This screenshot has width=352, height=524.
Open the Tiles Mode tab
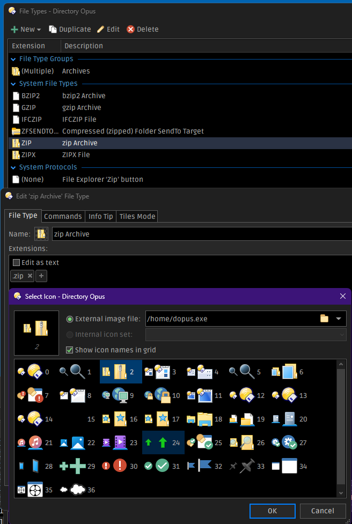[x=137, y=216]
